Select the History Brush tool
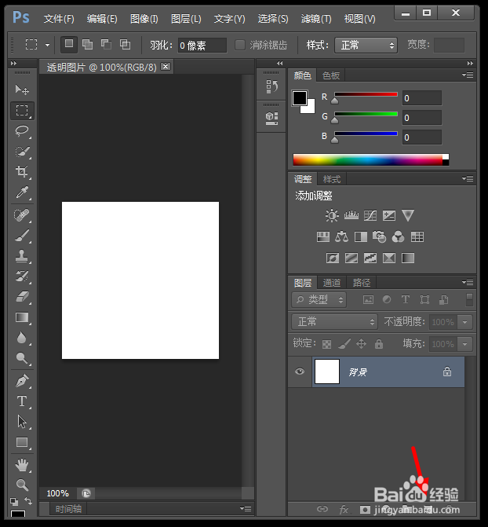This screenshot has height=527, width=488. click(22, 276)
